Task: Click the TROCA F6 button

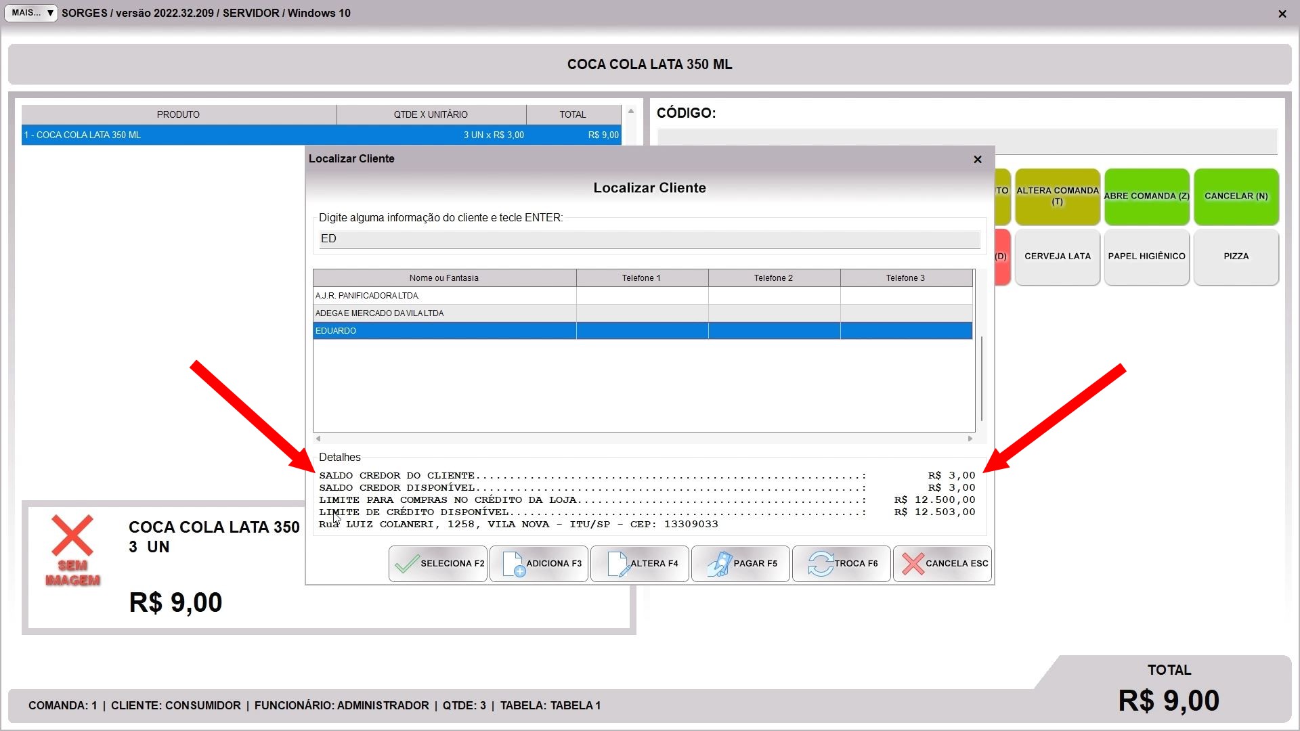Action: coord(842,564)
